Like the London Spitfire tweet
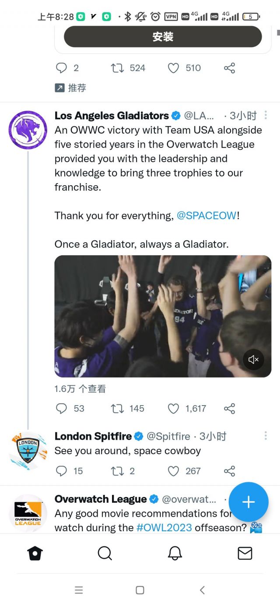280x607 pixels. click(x=173, y=471)
